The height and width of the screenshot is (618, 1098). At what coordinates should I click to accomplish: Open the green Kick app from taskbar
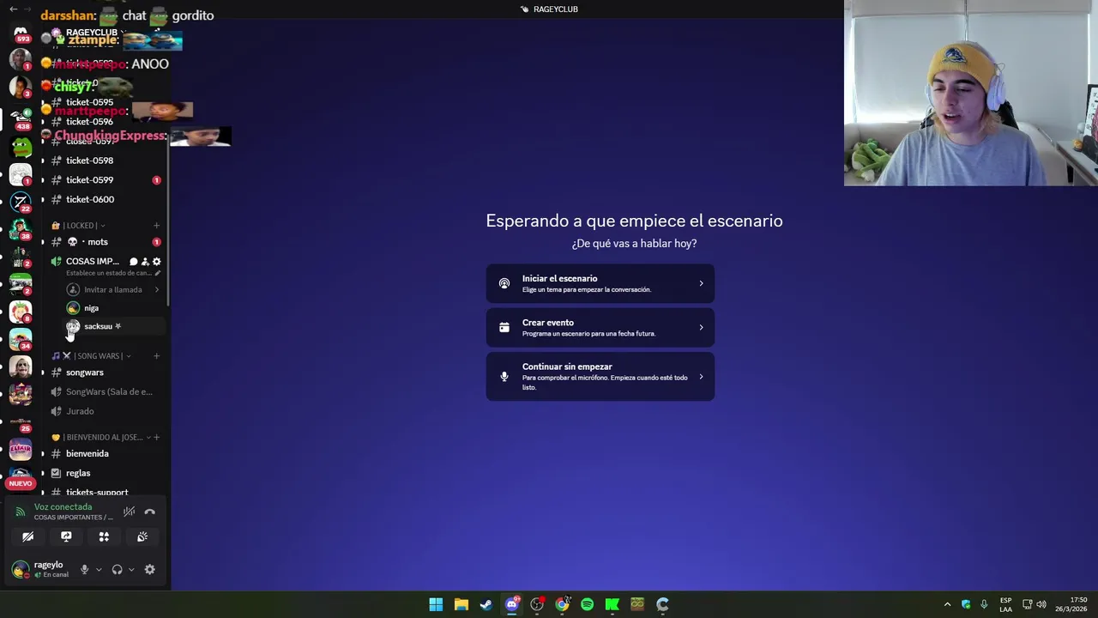click(x=612, y=604)
